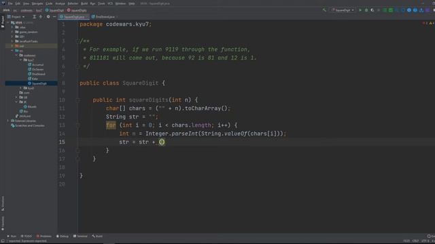Click SquareDigit class in navigation breadcrumb

click(x=54, y=11)
